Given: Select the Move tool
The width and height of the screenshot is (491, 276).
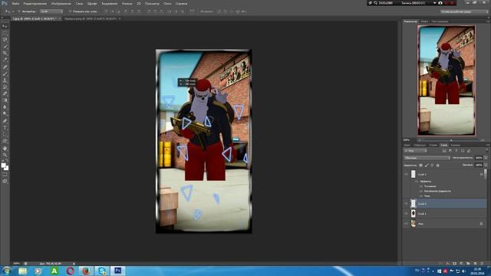Looking at the screenshot, I should point(5,26).
